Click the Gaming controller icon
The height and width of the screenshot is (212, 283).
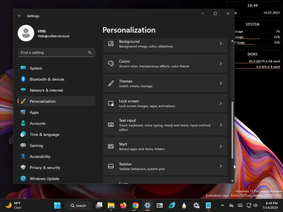click(23, 145)
